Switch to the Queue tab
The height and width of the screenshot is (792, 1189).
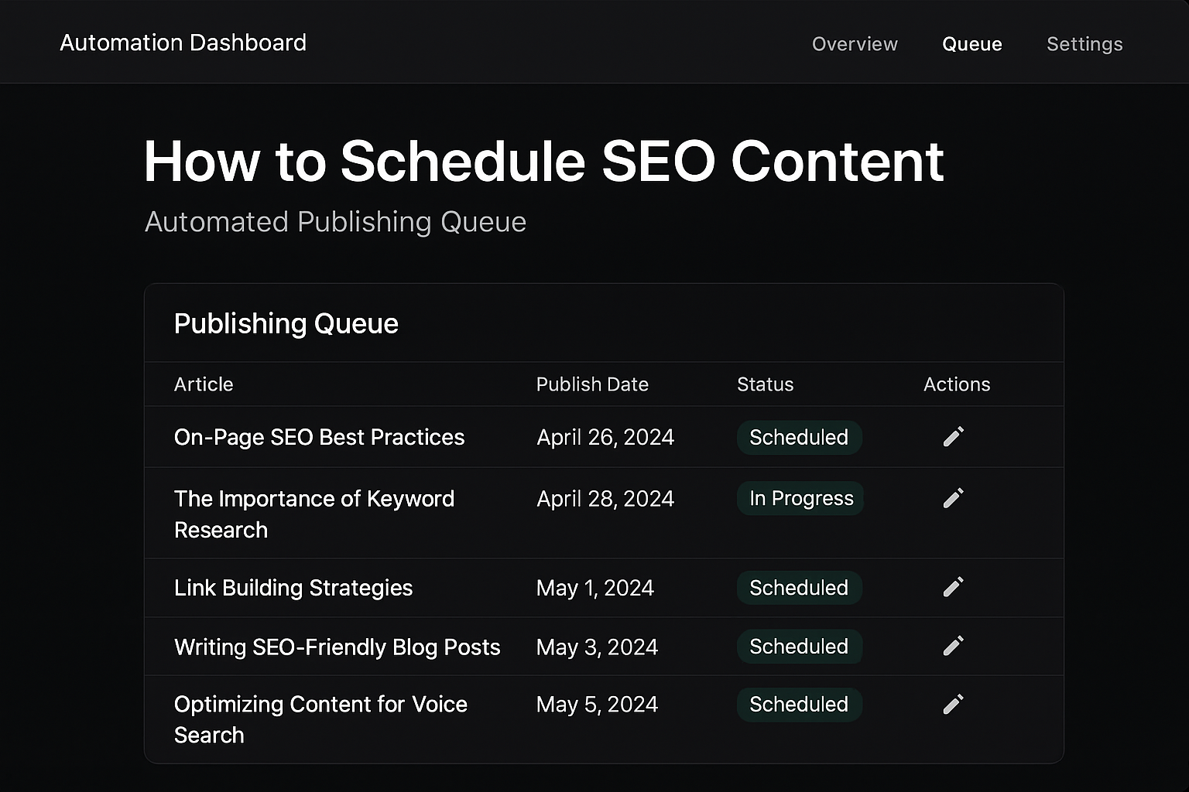coord(971,44)
